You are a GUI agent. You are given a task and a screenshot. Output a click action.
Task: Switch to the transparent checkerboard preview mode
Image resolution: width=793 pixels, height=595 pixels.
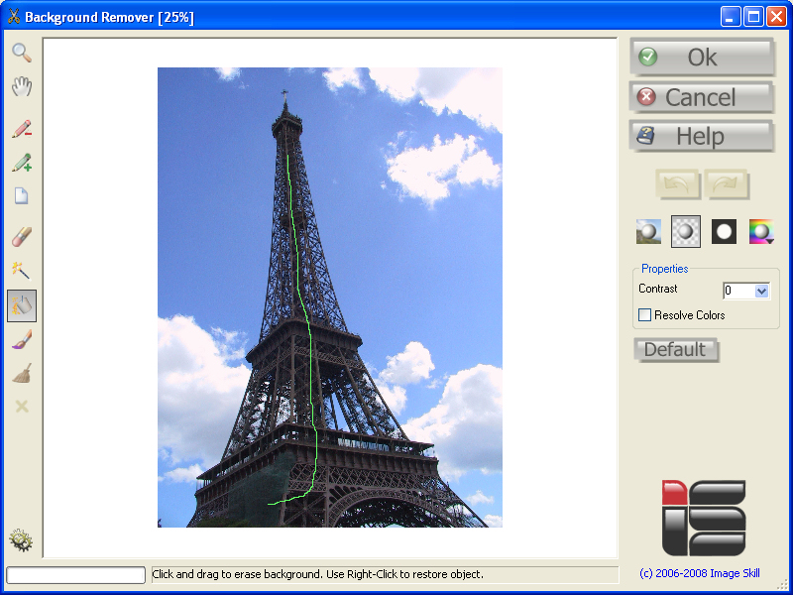(686, 231)
